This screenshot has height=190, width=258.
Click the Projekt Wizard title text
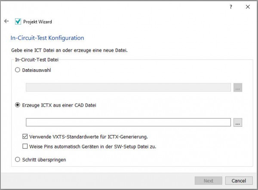click(37, 21)
